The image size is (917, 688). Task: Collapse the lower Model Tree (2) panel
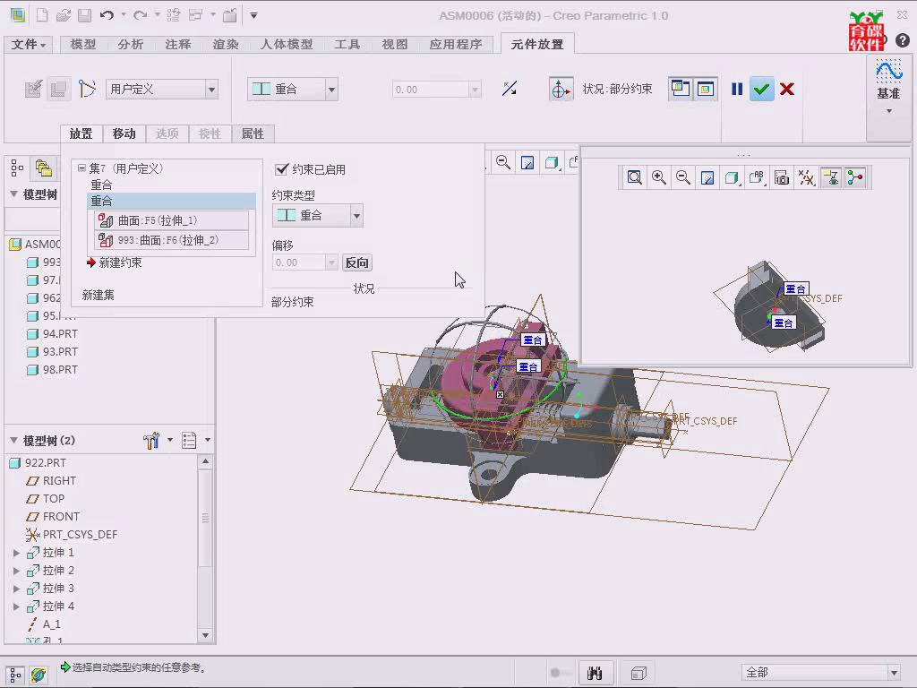(x=13, y=441)
